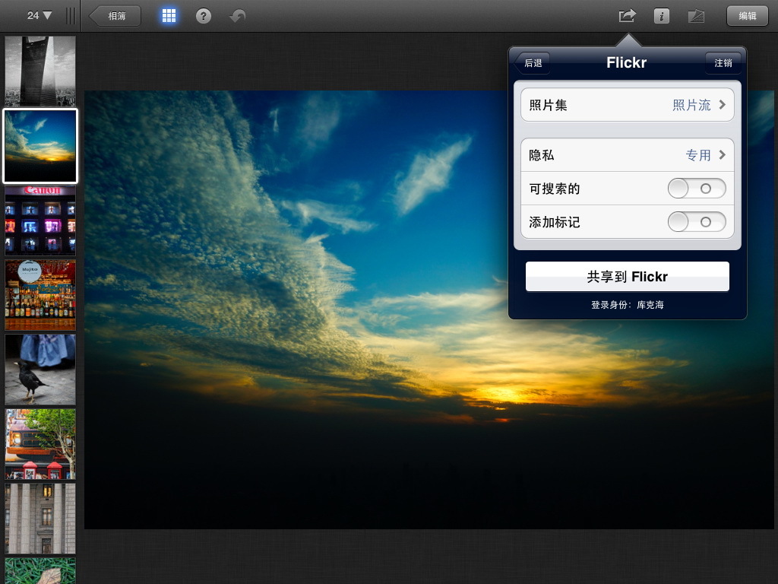This screenshot has width=778, height=584.
Task: Open the 24 photo count dropdown
Action: 35,14
